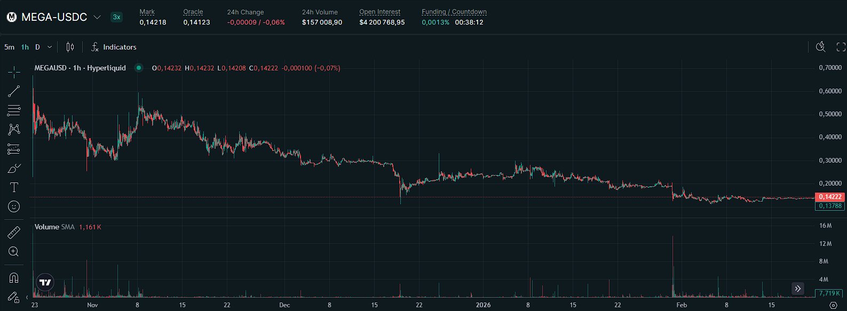Toggle lock all drawing tools
The image size is (847, 311).
point(14,297)
